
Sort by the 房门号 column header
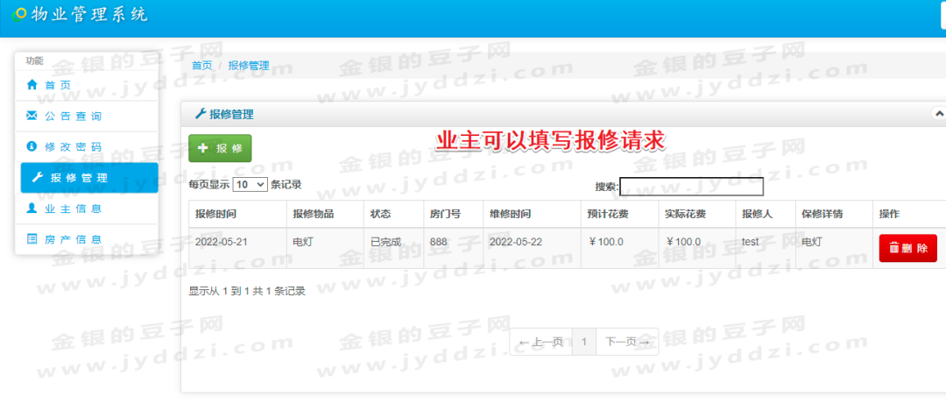pos(453,214)
